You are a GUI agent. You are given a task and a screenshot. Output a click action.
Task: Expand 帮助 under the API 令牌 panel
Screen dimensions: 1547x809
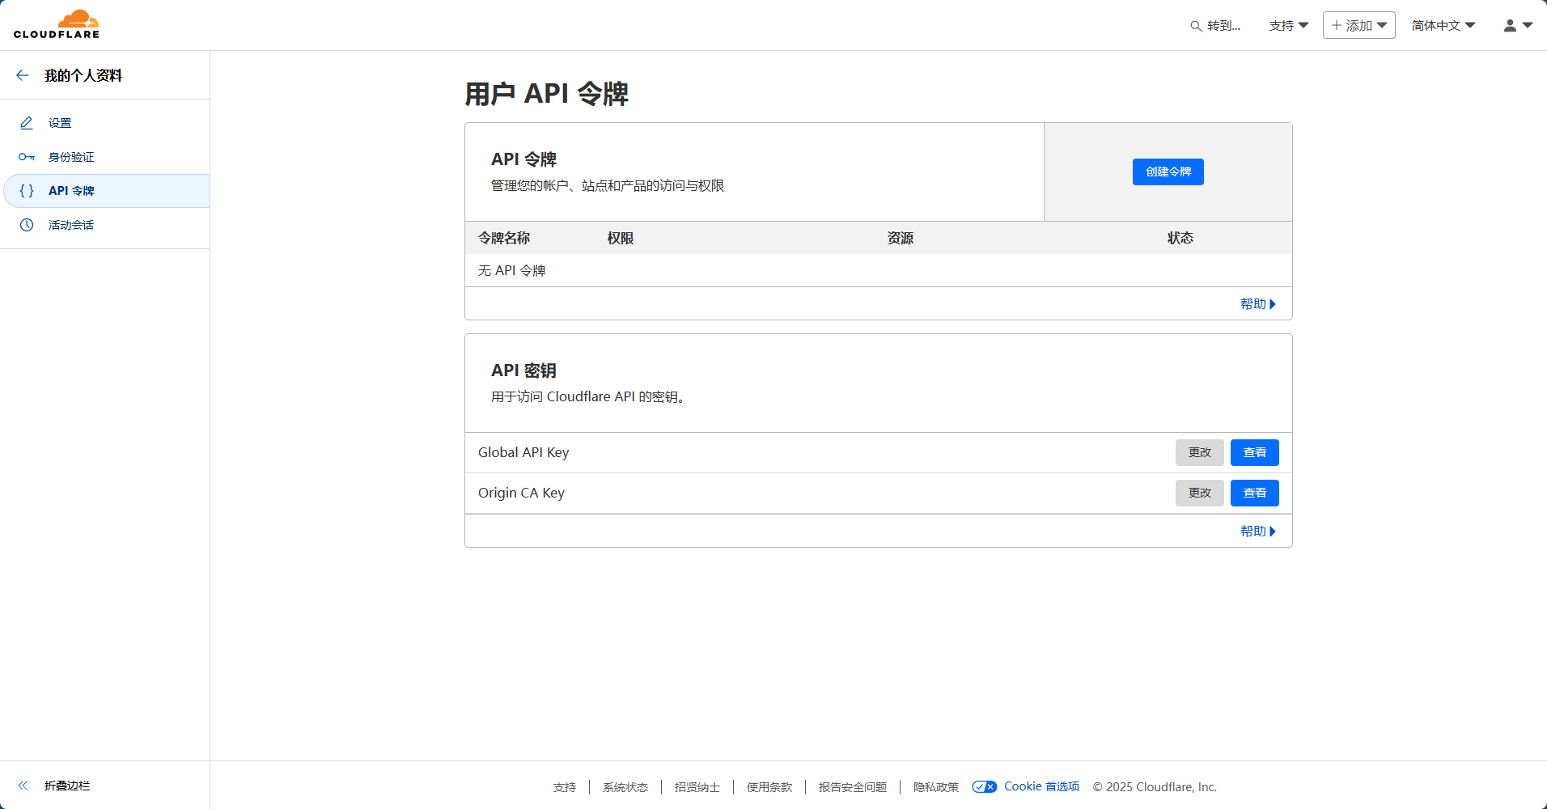pyautogui.click(x=1258, y=304)
